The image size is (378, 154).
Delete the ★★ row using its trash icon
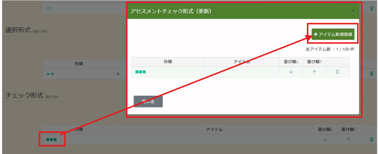click(372, 74)
